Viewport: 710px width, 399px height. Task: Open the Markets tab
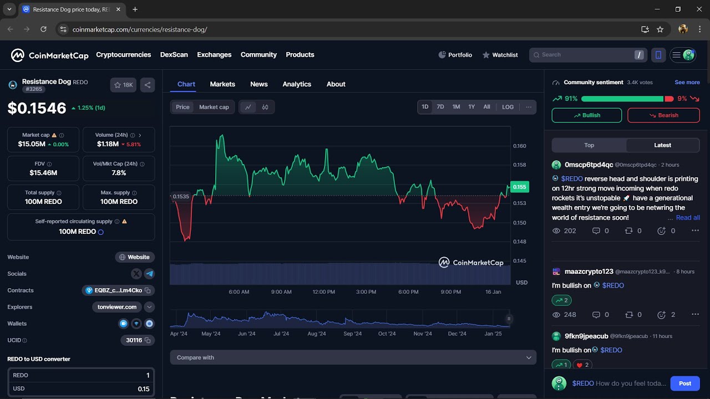point(222,84)
